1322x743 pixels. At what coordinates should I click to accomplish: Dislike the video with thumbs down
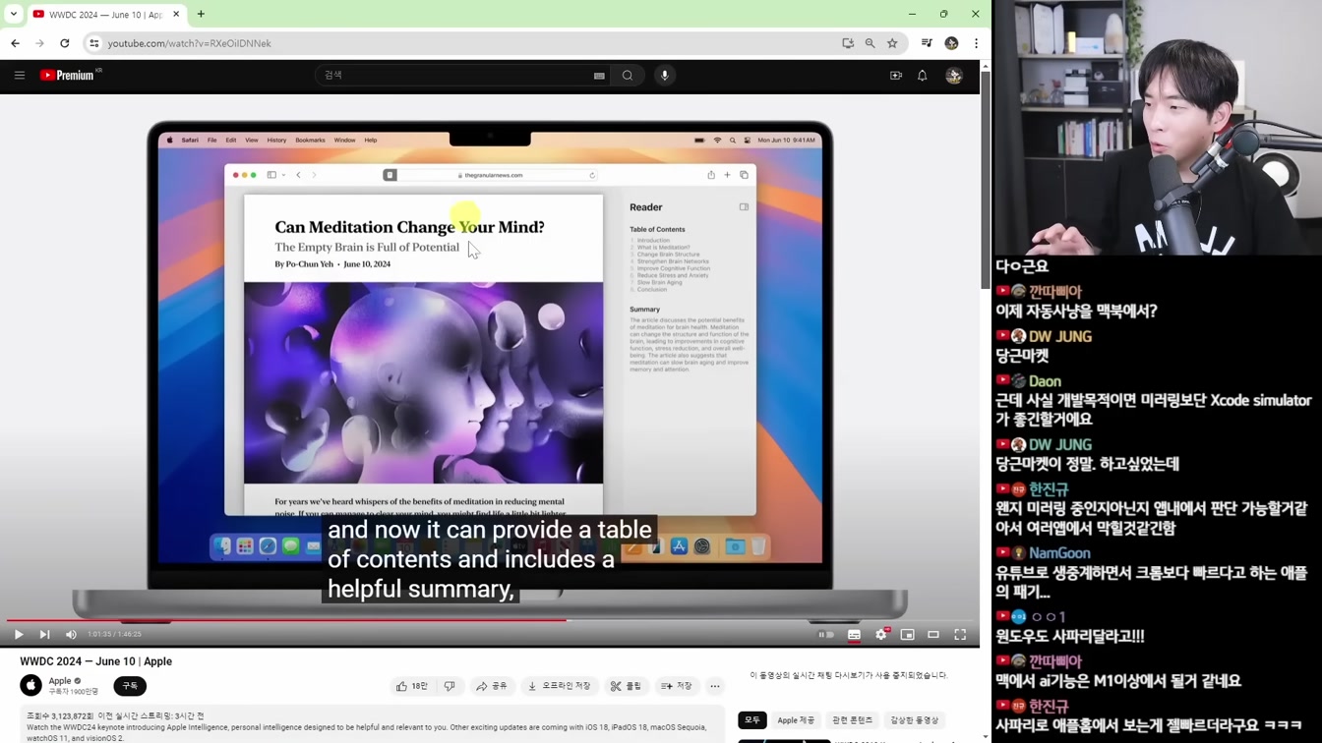click(x=450, y=686)
